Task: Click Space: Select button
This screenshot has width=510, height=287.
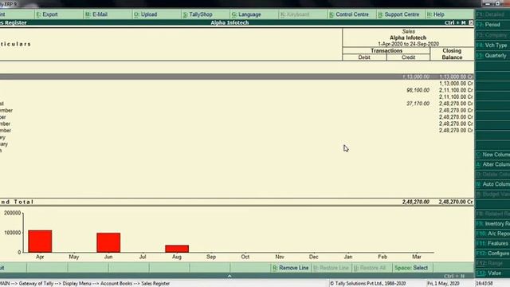Action: tap(412, 268)
